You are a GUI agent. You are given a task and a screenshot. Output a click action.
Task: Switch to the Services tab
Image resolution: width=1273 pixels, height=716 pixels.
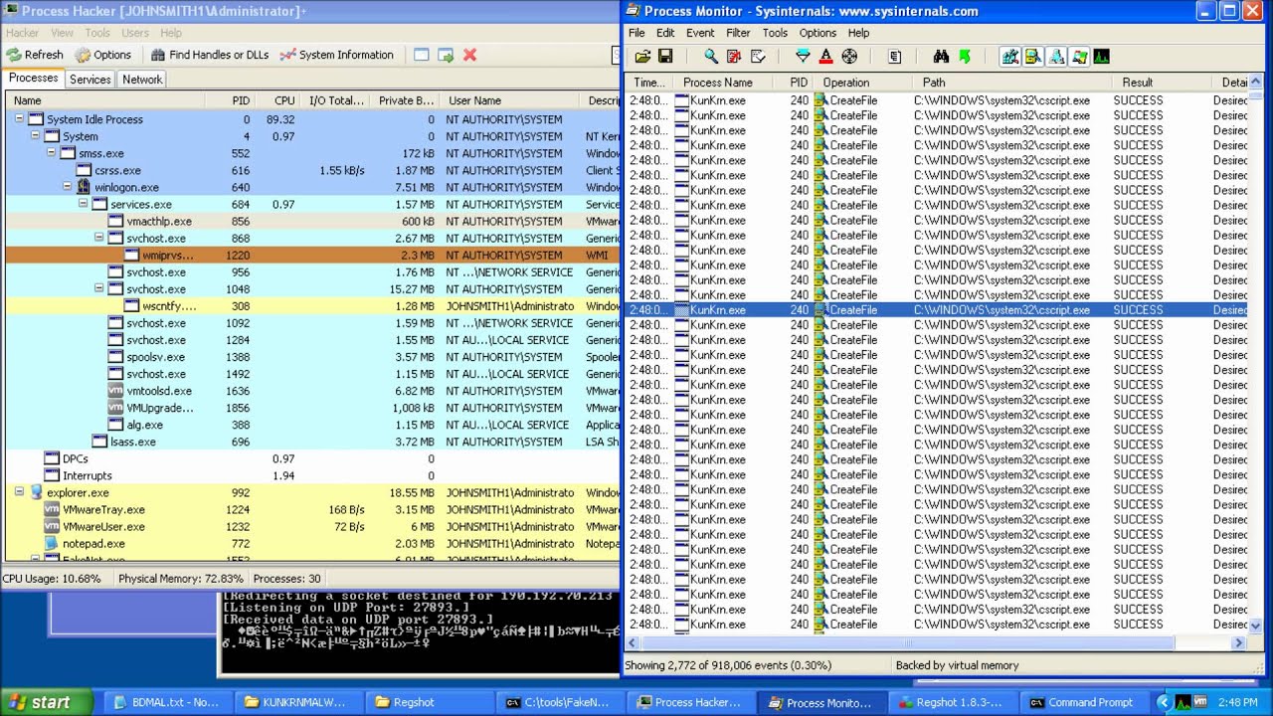pyautogui.click(x=91, y=80)
